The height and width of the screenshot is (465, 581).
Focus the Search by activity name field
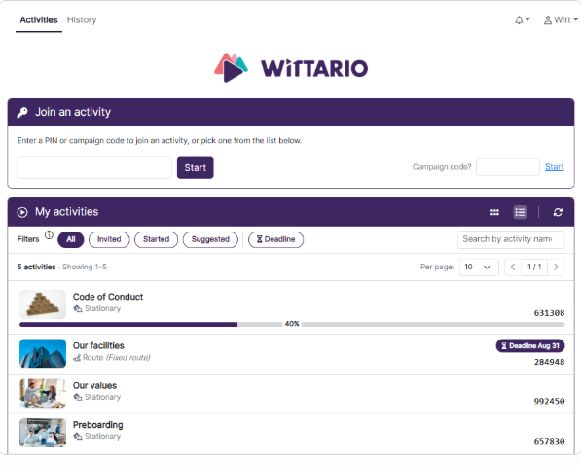click(x=511, y=239)
